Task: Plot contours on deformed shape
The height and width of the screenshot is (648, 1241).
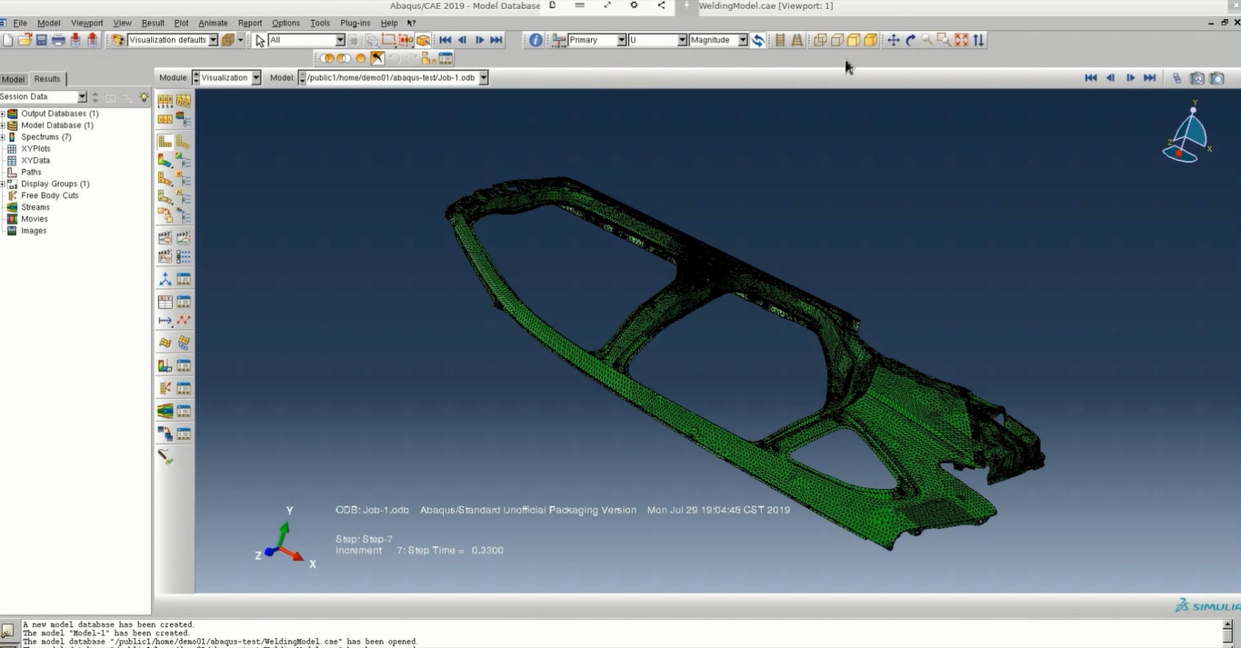Action: (165, 161)
